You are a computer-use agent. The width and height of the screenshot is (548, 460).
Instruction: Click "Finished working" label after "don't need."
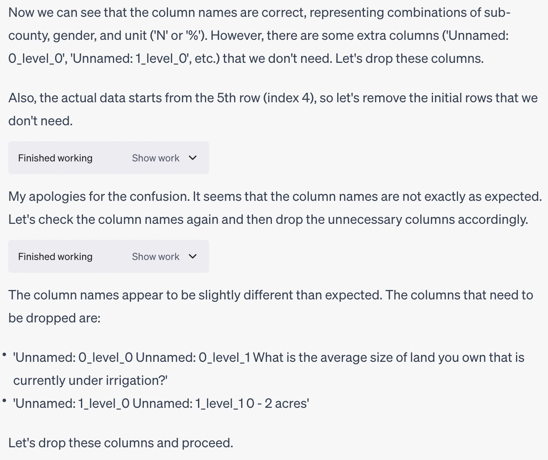[x=55, y=158]
